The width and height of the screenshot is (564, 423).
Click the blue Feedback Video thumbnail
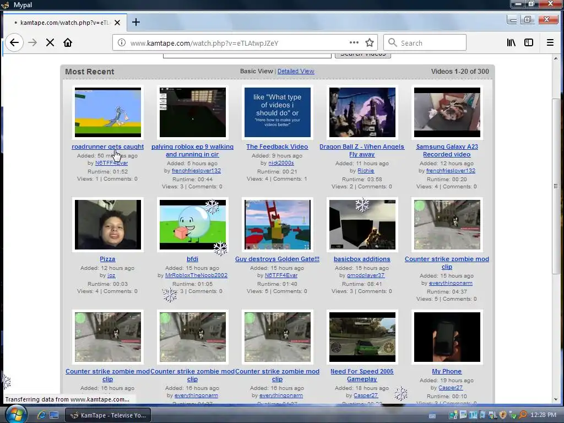point(278,112)
